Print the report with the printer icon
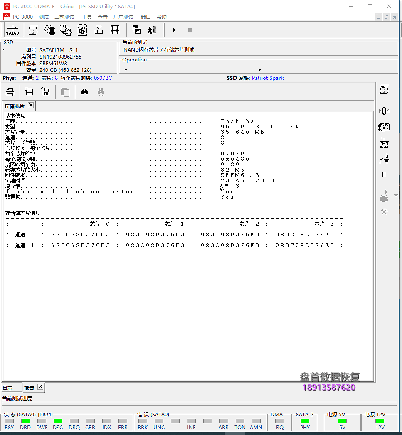The height and width of the screenshot is (435, 402). click(10, 92)
